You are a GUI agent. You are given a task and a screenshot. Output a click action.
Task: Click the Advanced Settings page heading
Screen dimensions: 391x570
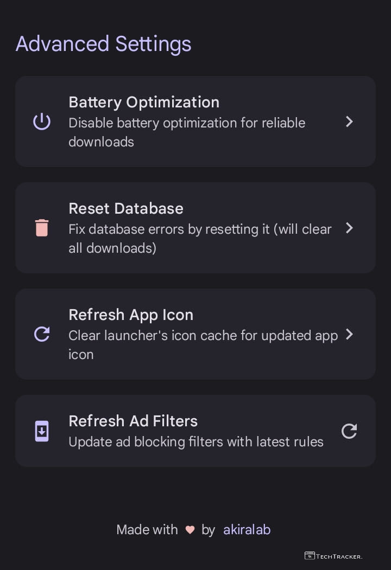tap(104, 44)
